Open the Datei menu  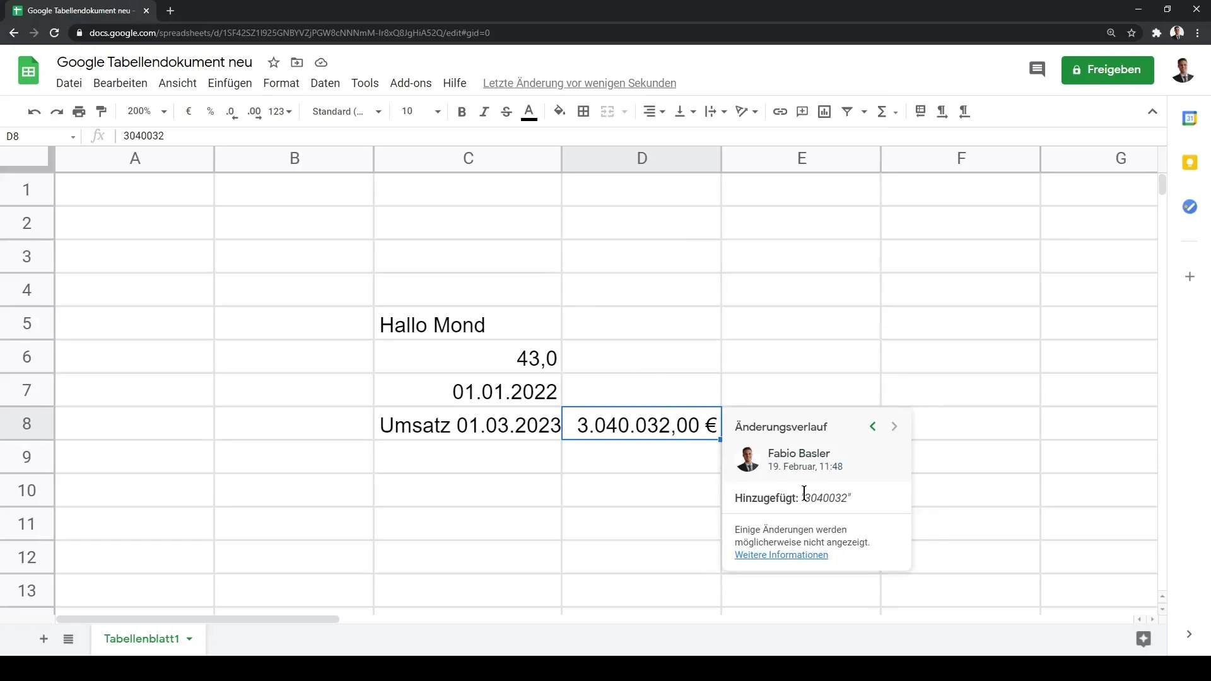click(69, 83)
